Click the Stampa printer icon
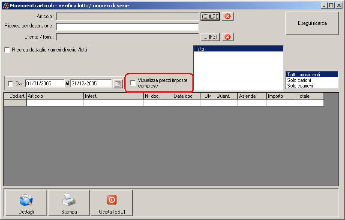This screenshot has height=220, width=345. click(x=69, y=200)
